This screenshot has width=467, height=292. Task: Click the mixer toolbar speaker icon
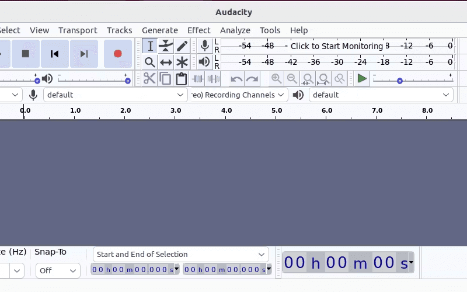click(x=47, y=79)
